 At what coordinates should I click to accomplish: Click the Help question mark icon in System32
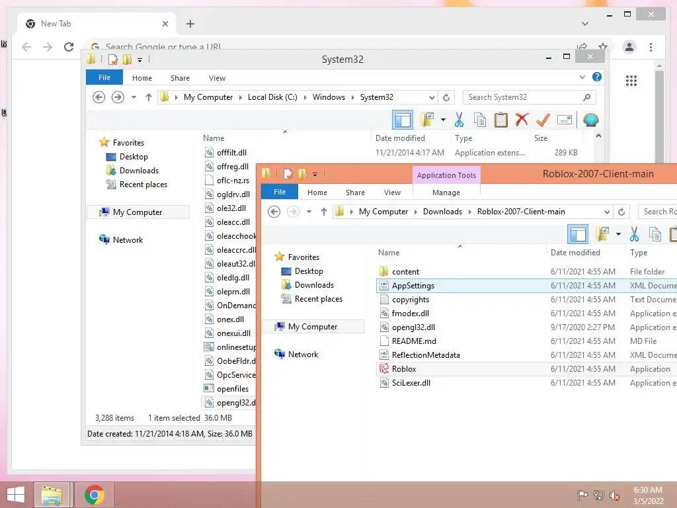[597, 77]
